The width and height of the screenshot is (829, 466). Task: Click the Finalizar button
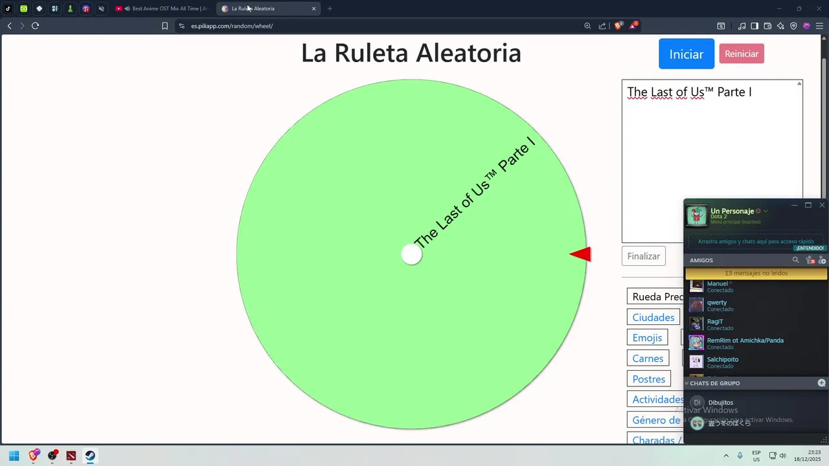pyautogui.click(x=644, y=256)
